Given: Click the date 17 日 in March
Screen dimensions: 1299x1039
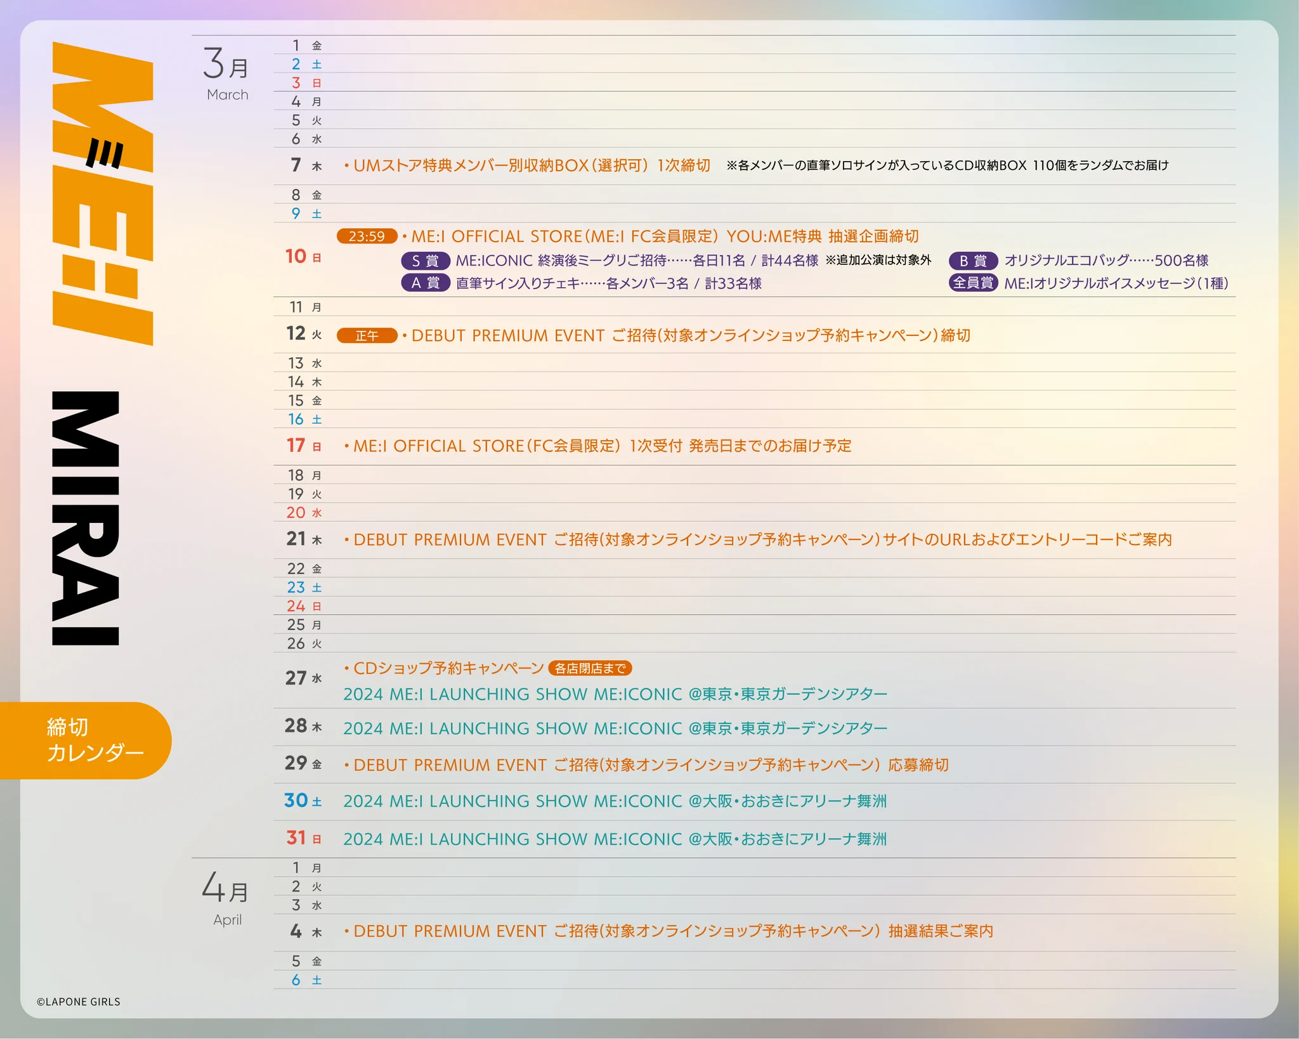Looking at the screenshot, I should (304, 446).
